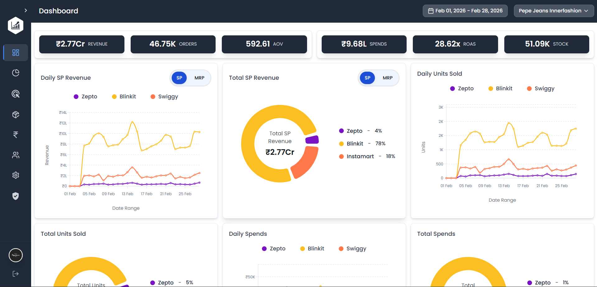Open the target cursor sidebar icon
This screenshot has height=287, width=597.
point(16,94)
